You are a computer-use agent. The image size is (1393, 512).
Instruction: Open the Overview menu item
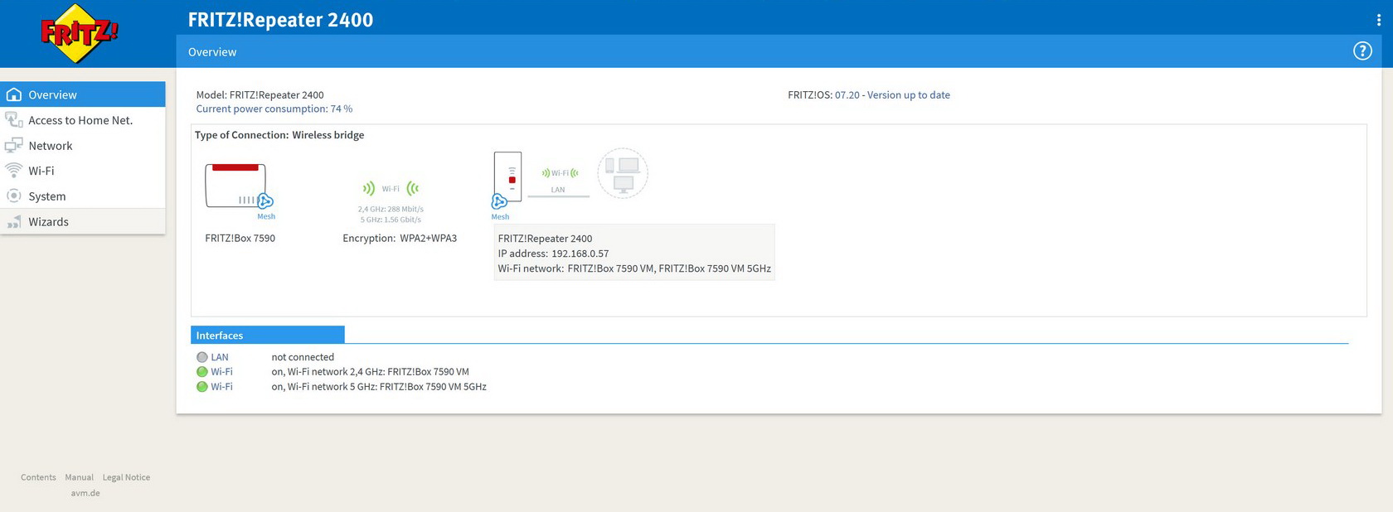[x=83, y=94]
